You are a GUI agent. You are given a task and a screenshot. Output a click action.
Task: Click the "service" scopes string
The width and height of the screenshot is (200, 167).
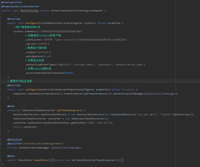tap(43, 52)
